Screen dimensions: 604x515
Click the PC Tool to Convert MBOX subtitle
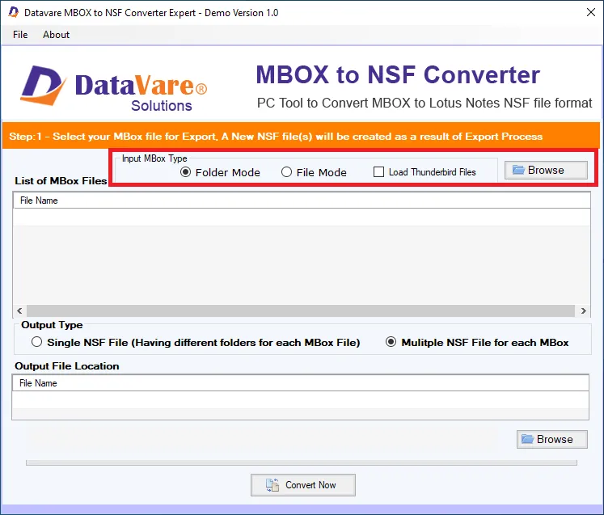[x=424, y=103]
